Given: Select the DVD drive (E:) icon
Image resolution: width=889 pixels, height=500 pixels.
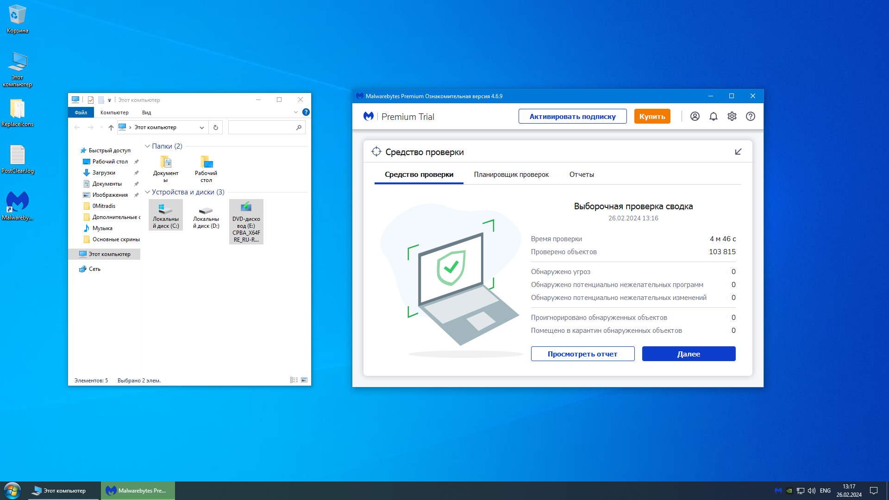Looking at the screenshot, I should point(246,221).
